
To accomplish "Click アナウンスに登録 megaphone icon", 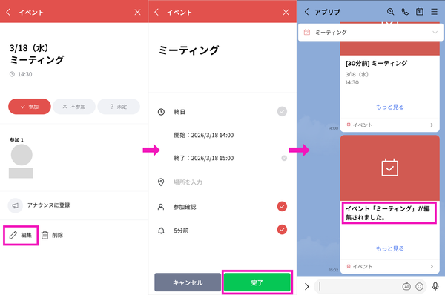I will click(x=15, y=205).
